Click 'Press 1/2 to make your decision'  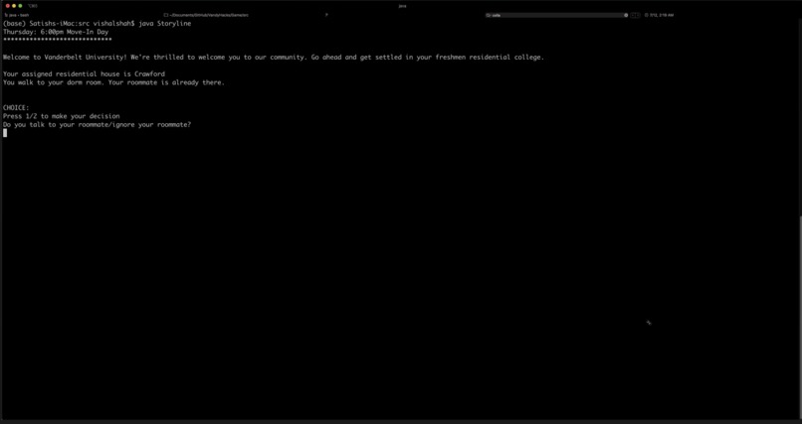pos(62,116)
